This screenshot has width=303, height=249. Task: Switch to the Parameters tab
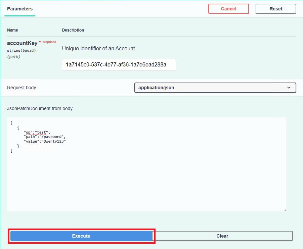click(20, 9)
